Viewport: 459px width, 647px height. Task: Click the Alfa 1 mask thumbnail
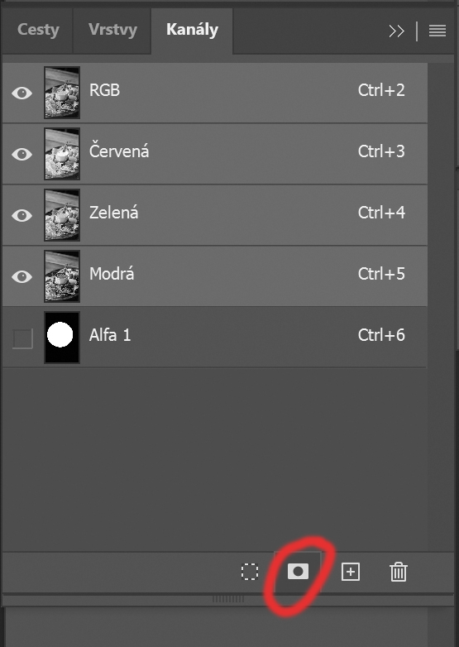point(62,338)
